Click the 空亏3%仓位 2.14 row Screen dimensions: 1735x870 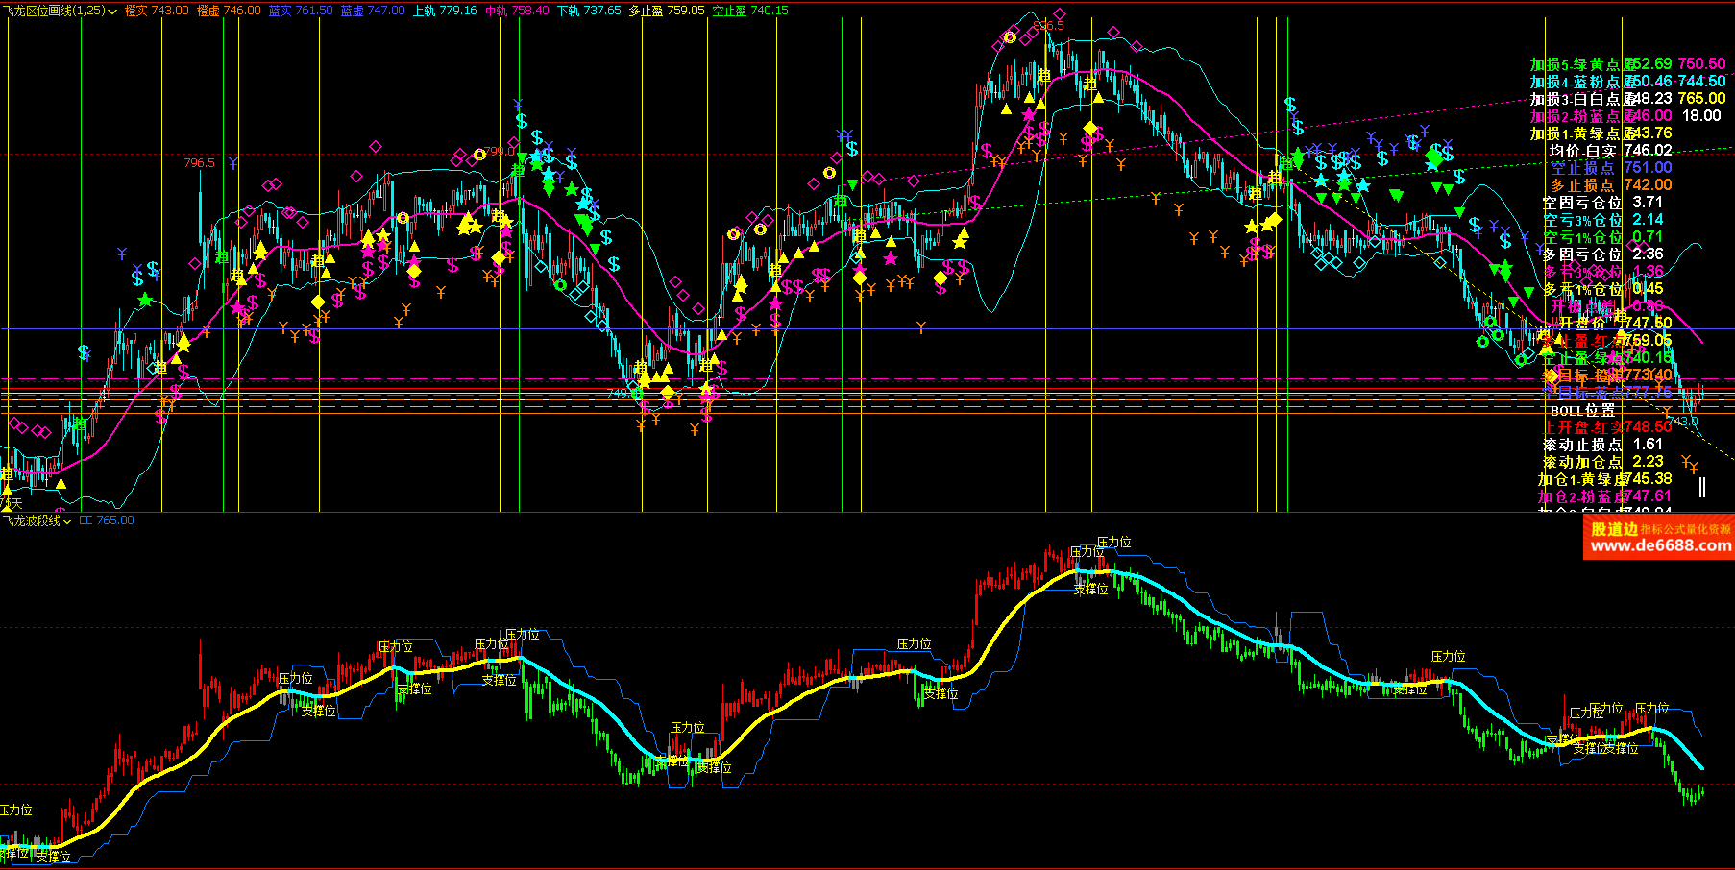pos(1602,220)
